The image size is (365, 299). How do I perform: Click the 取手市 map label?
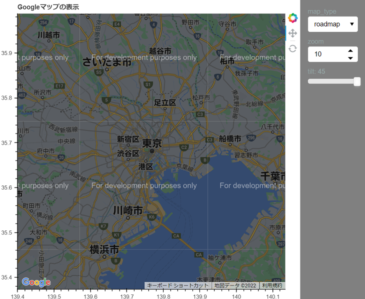[254, 42]
